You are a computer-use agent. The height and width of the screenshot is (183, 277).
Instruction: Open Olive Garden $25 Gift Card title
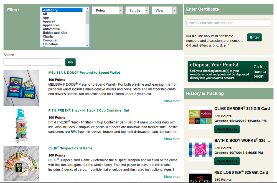coord(242,108)
